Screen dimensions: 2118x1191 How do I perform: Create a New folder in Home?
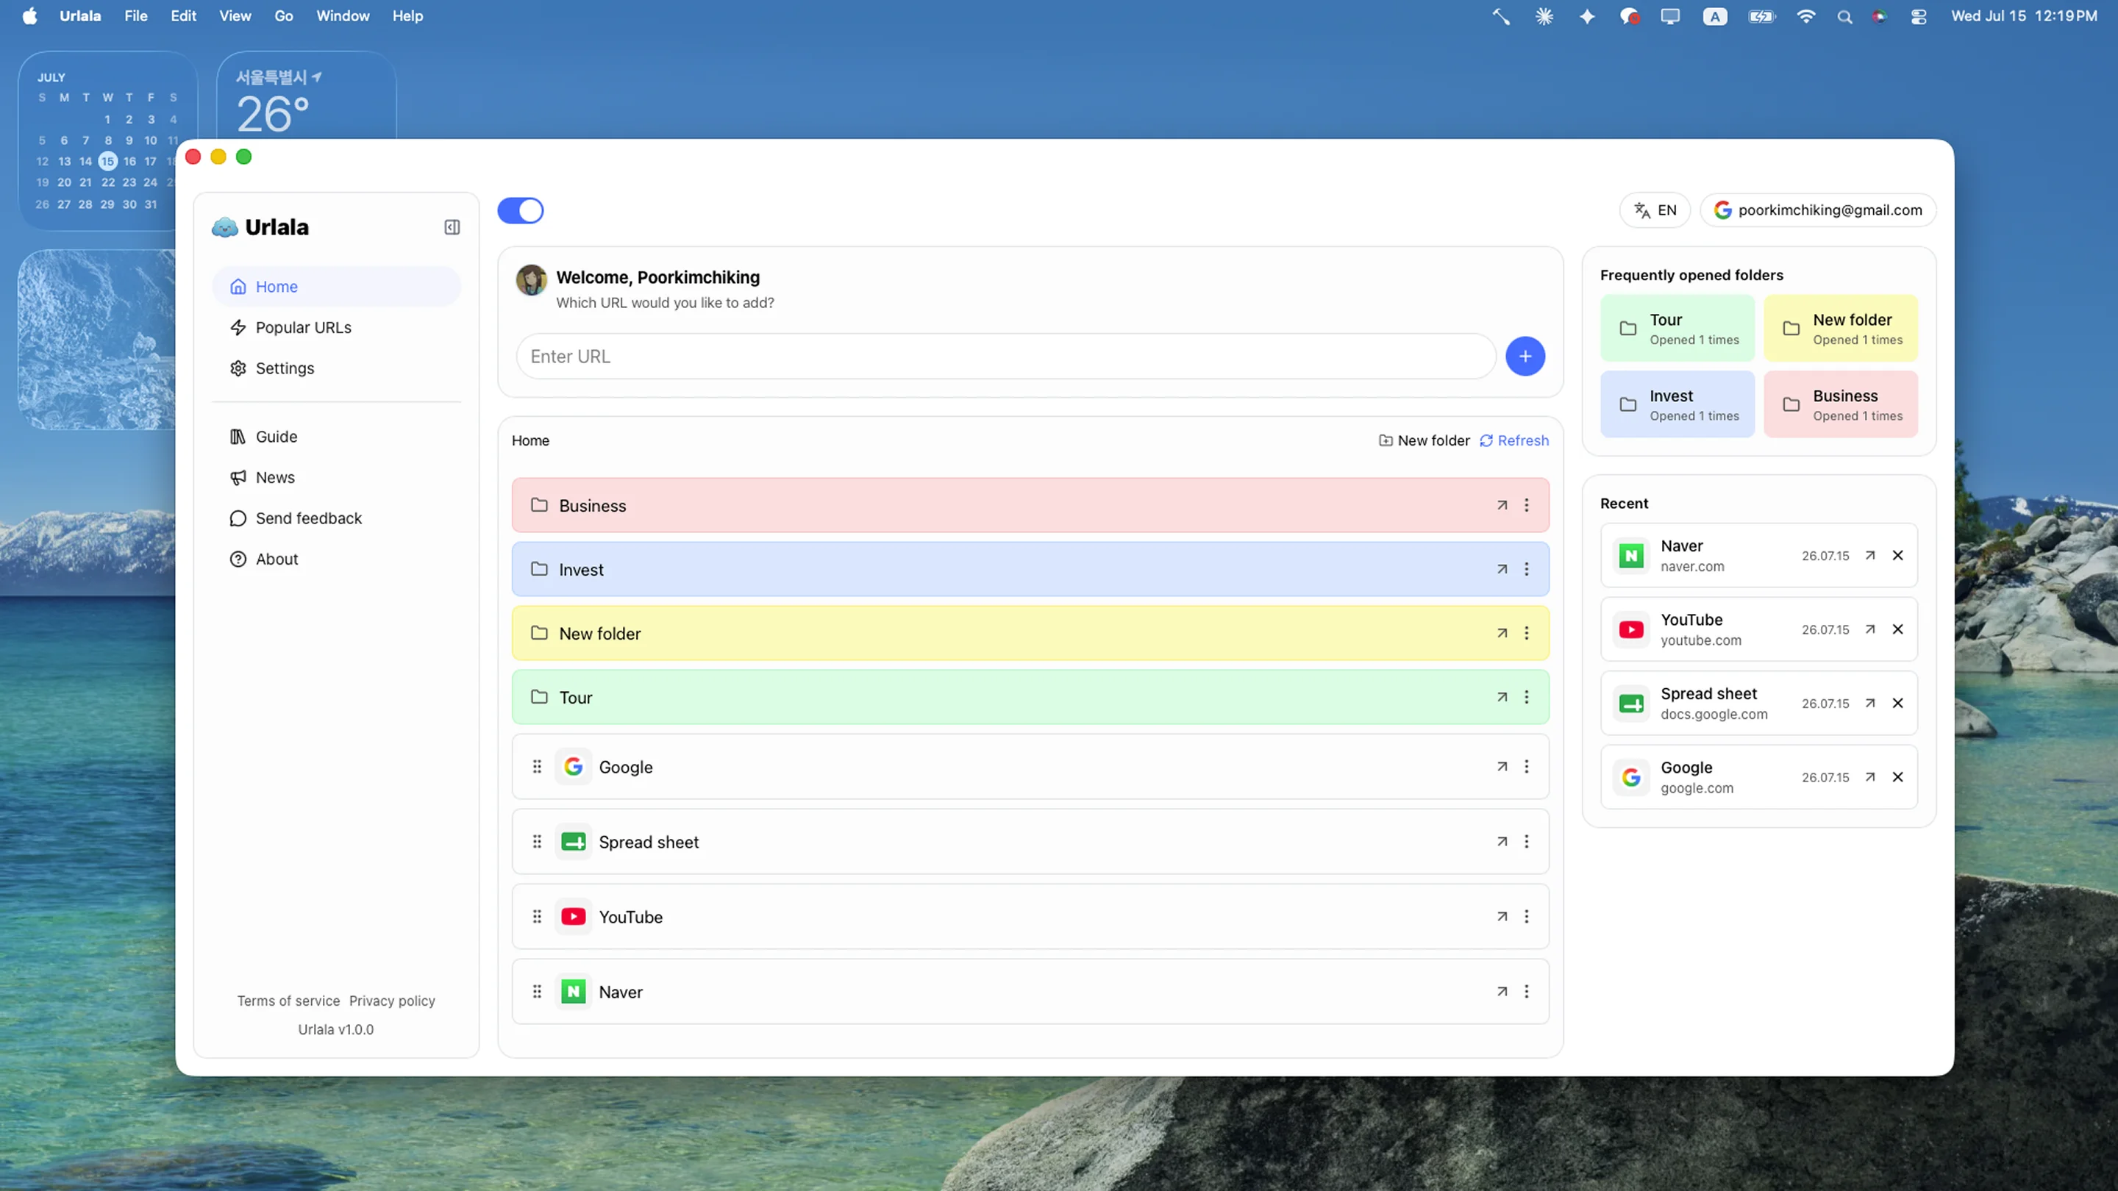coord(1424,440)
